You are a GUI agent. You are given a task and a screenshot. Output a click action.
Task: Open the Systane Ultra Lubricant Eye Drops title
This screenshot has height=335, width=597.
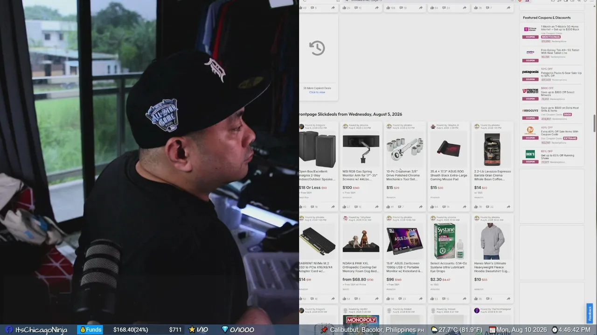click(x=449, y=268)
